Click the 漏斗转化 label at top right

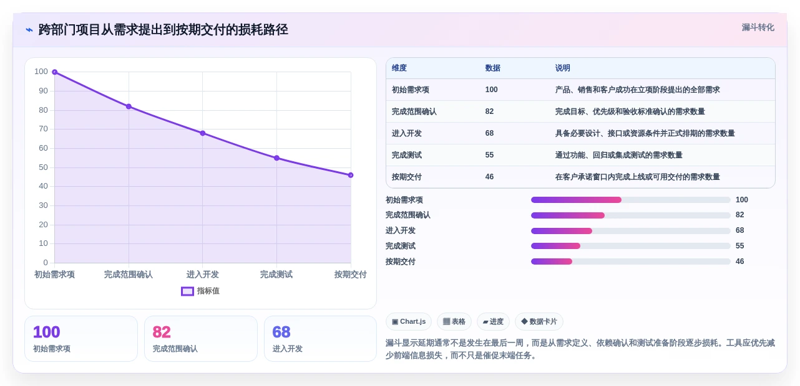[758, 27]
